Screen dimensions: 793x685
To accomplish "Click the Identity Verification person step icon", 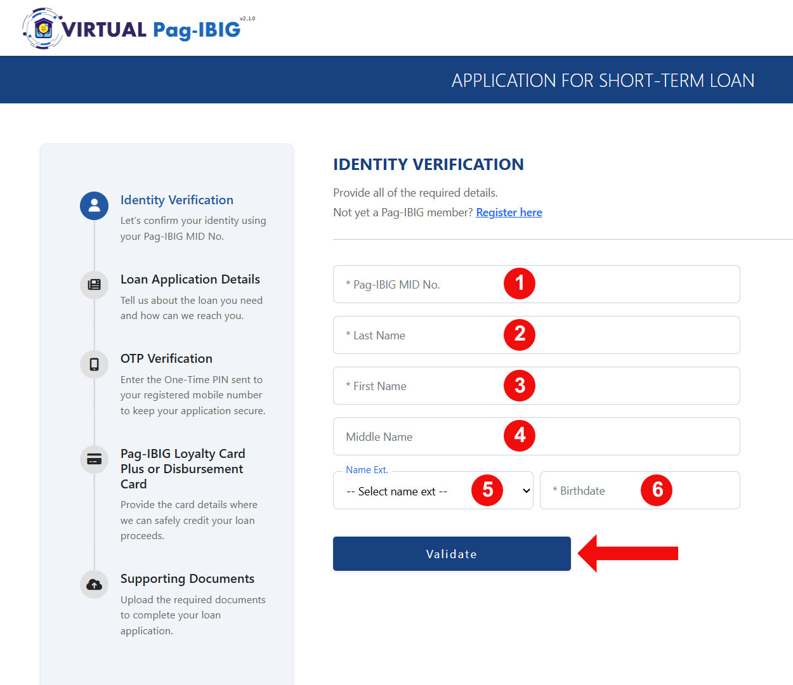I will [94, 205].
